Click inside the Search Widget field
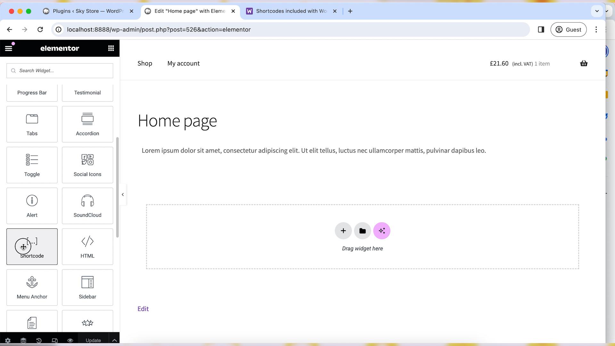The width and height of the screenshot is (615, 346). tap(59, 70)
